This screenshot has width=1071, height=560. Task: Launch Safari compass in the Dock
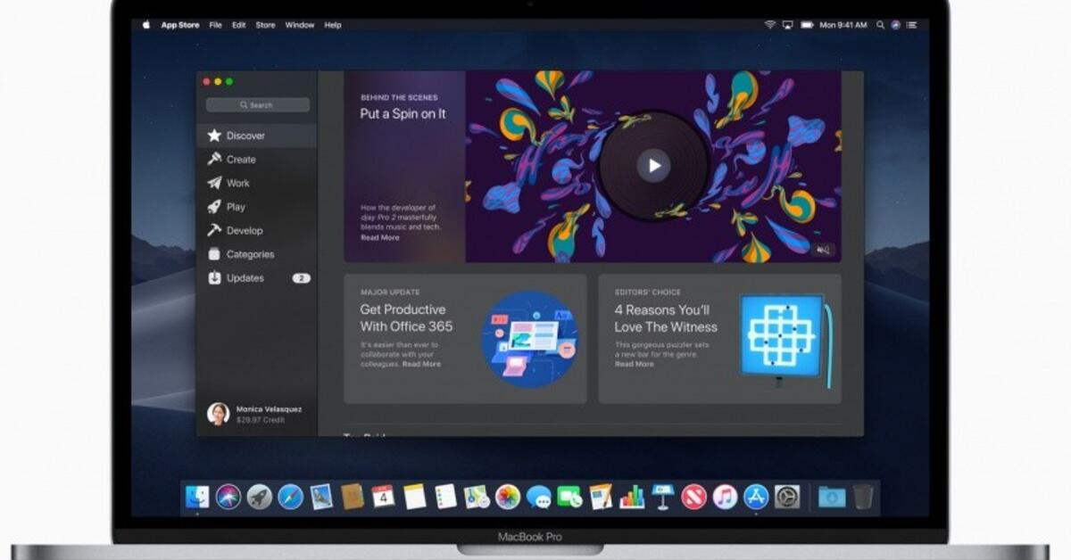pyautogui.click(x=290, y=497)
